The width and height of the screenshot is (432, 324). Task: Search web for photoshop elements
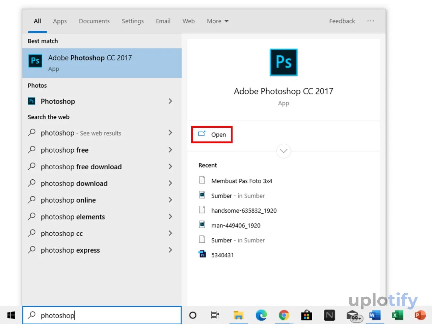tap(102, 217)
